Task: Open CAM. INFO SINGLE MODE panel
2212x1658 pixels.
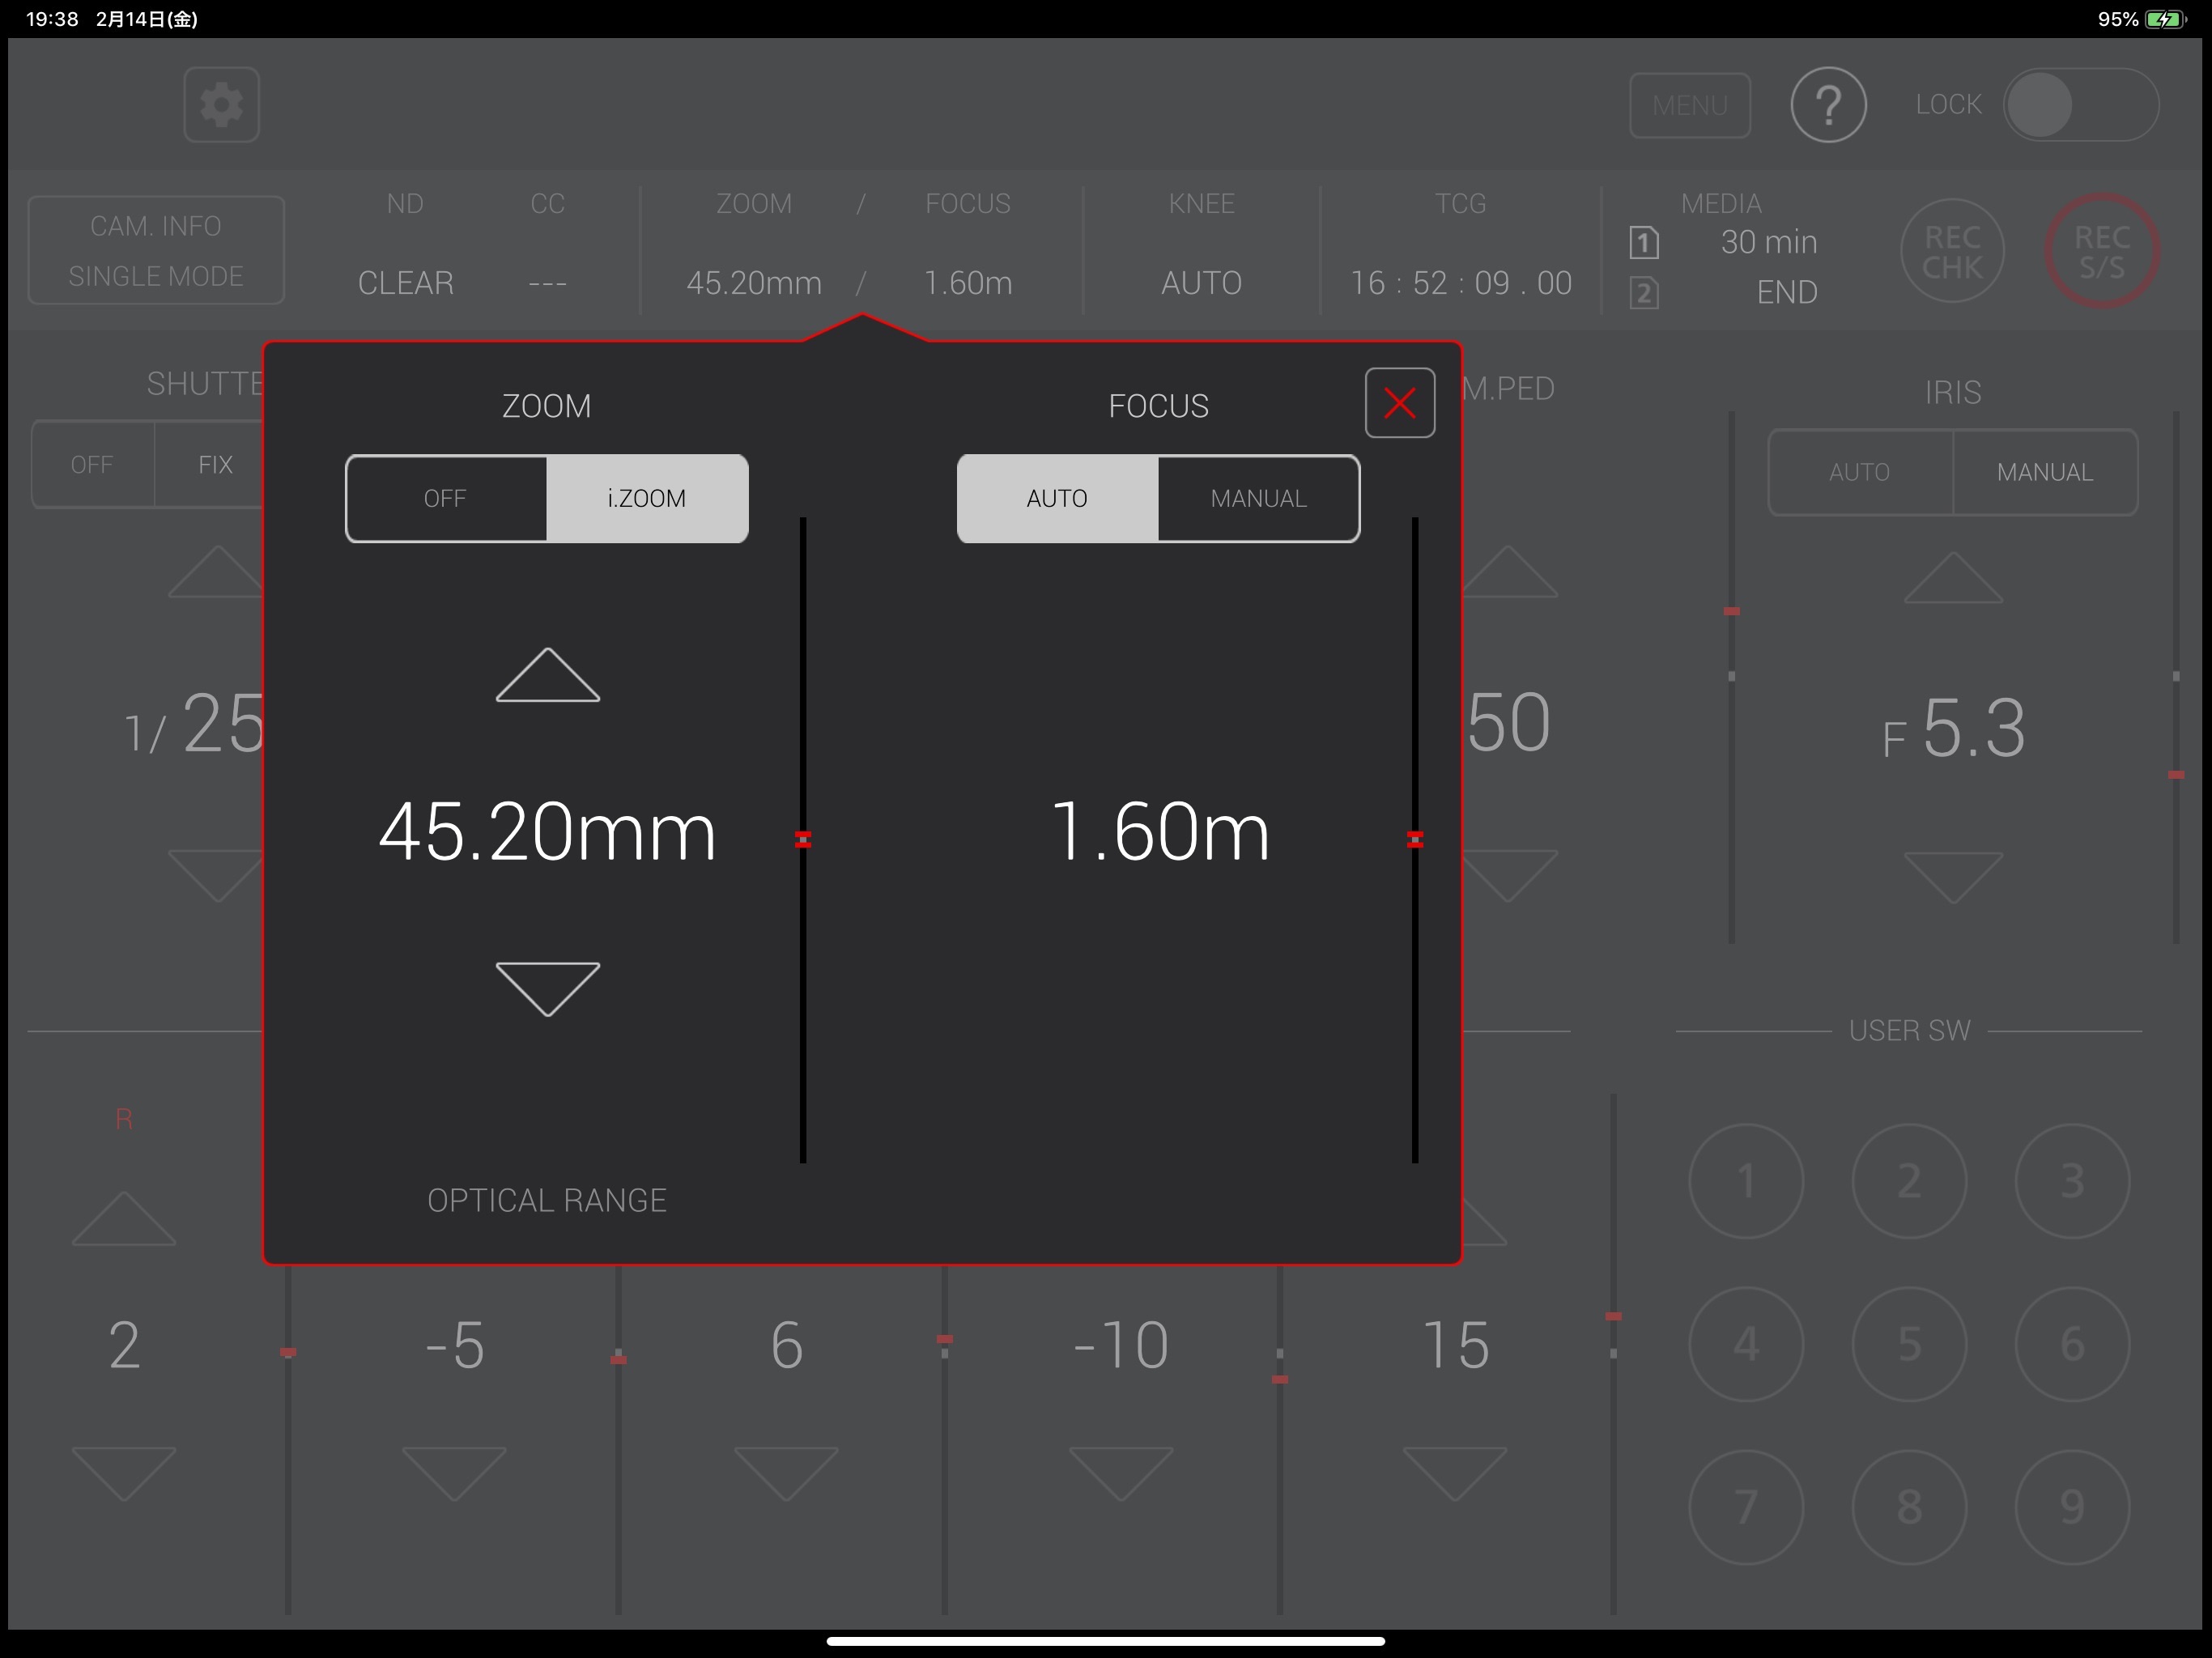Action: click(x=156, y=250)
